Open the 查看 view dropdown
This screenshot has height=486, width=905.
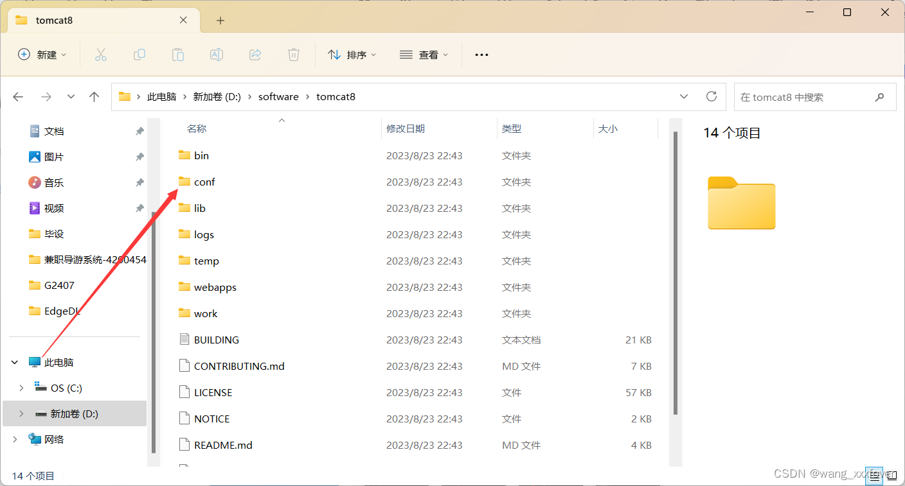click(424, 55)
